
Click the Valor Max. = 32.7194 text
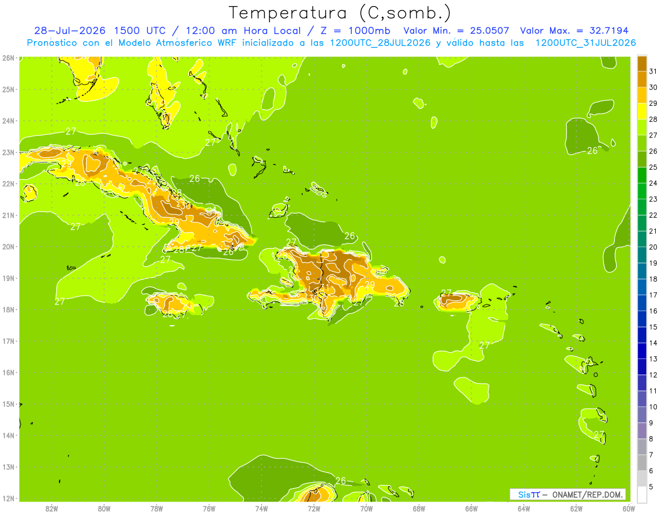tap(574, 31)
